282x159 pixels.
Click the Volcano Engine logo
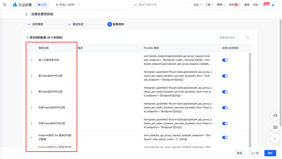click(x=22, y=5)
